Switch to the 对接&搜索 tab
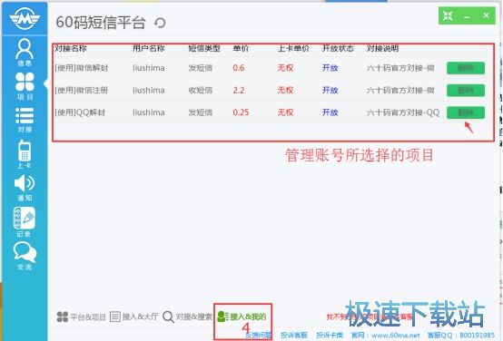Screen dimensions: 503x341 tap(187, 317)
